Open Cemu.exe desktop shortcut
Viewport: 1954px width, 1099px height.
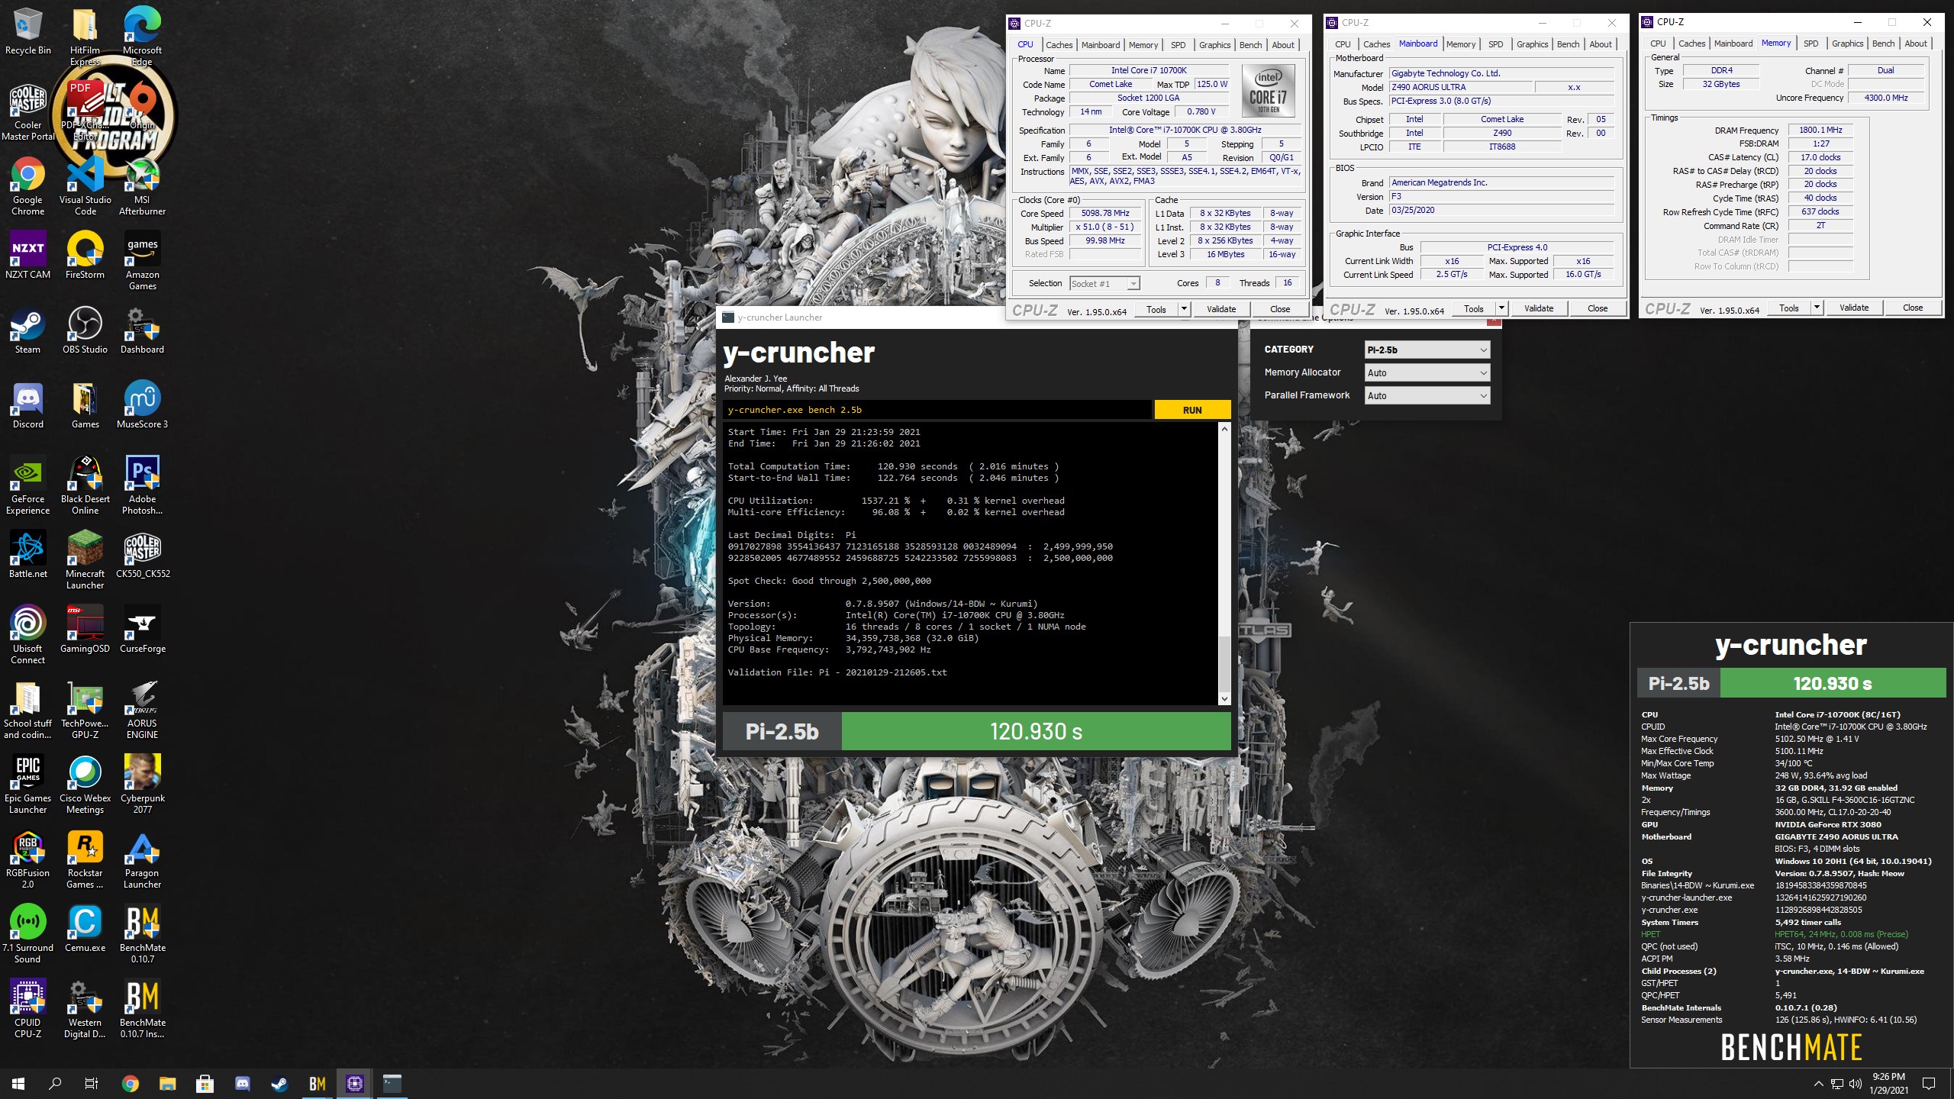85,928
